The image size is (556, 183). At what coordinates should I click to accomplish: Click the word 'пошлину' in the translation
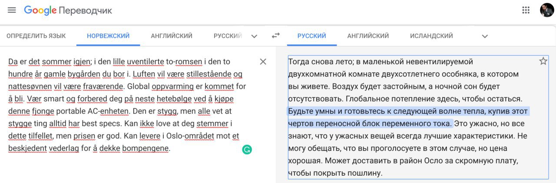click(366, 173)
